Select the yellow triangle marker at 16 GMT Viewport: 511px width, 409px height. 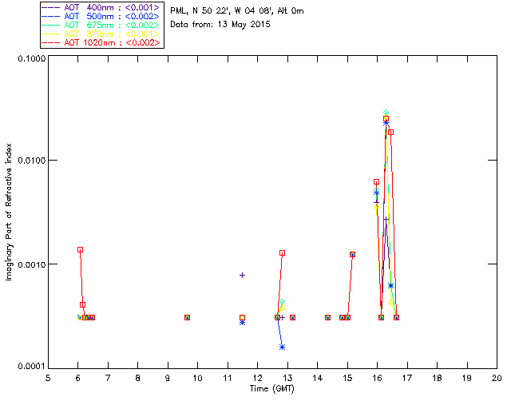point(376,206)
